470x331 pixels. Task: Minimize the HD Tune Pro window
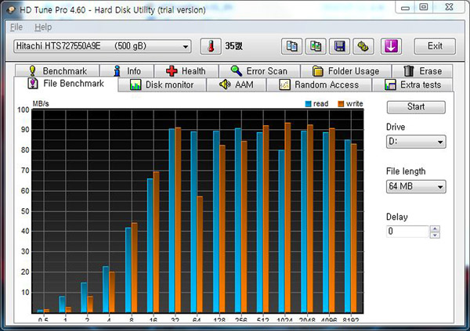(x=405, y=7)
